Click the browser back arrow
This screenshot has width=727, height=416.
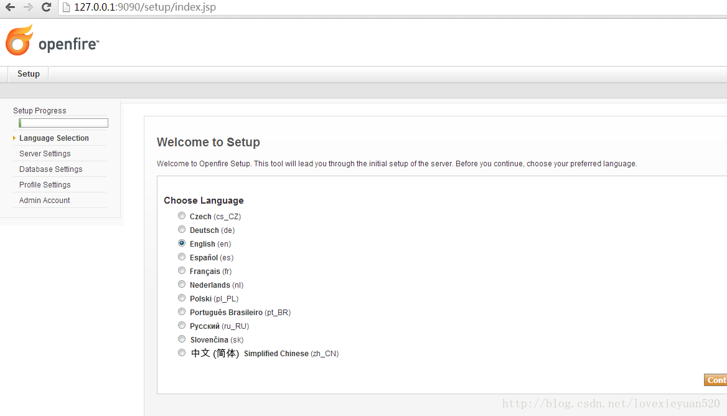(10, 7)
